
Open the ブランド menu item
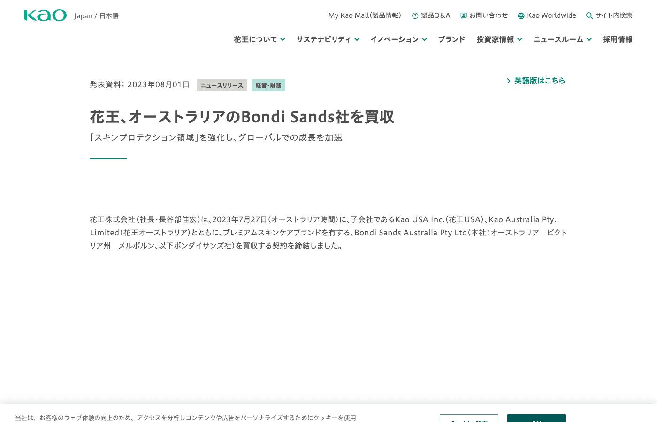451,39
